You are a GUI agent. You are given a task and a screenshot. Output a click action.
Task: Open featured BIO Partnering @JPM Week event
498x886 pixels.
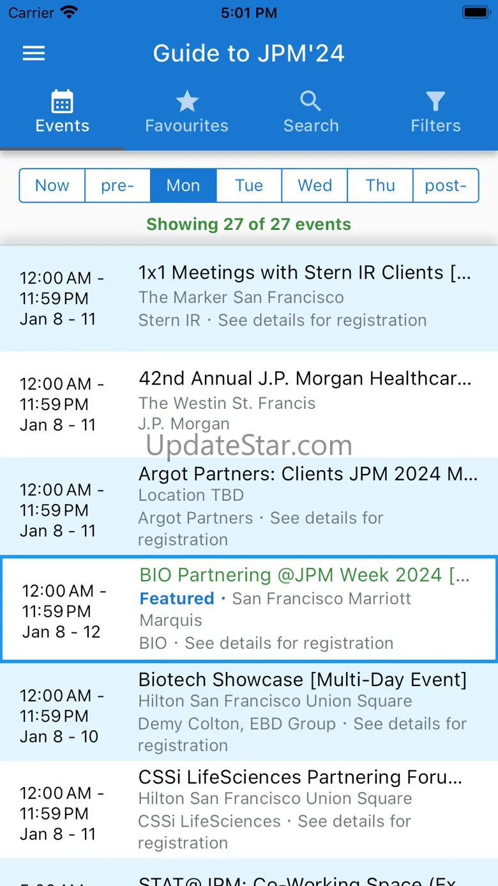pyautogui.click(x=305, y=576)
